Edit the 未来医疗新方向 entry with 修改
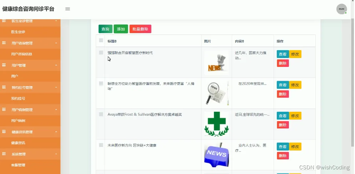The width and height of the screenshot is (355, 174). click(x=295, y=147)
